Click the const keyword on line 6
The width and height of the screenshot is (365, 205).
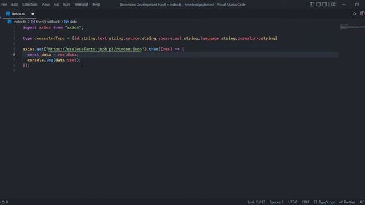point(33,55)
